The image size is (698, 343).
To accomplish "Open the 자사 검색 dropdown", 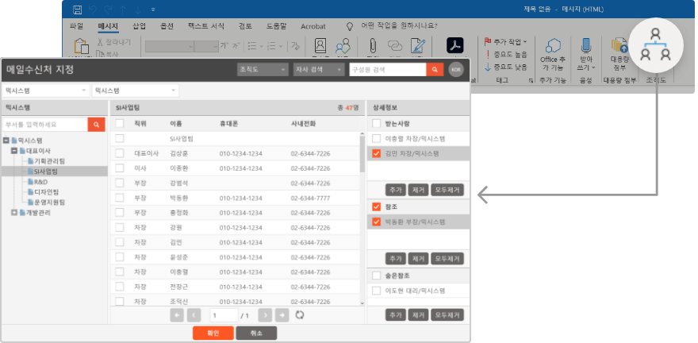I will [319, 70].
